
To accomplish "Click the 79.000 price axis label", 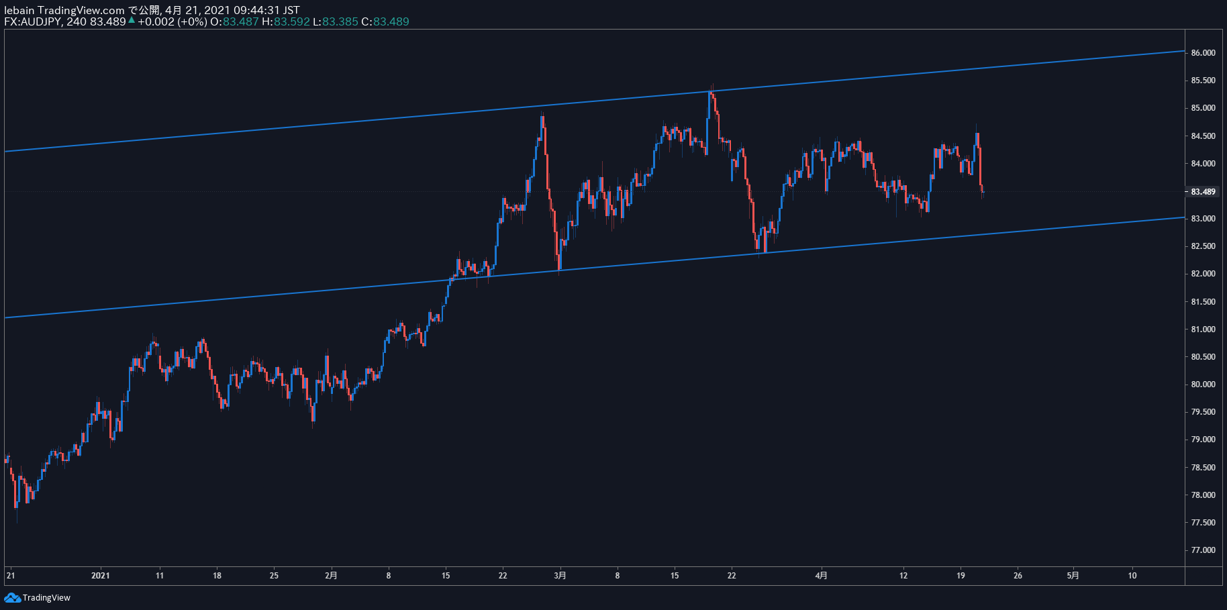I will point(1203,439).
